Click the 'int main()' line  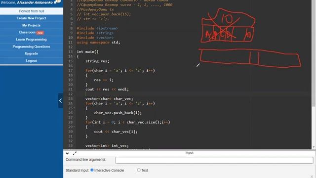(x=88, y=51)
